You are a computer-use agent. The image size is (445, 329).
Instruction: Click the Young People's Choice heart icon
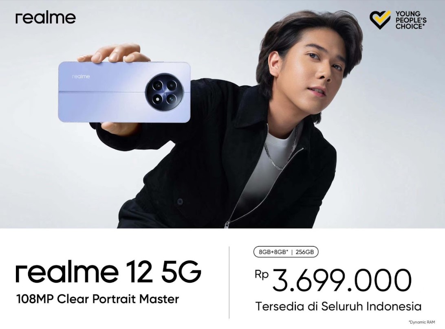pos(381,20)
